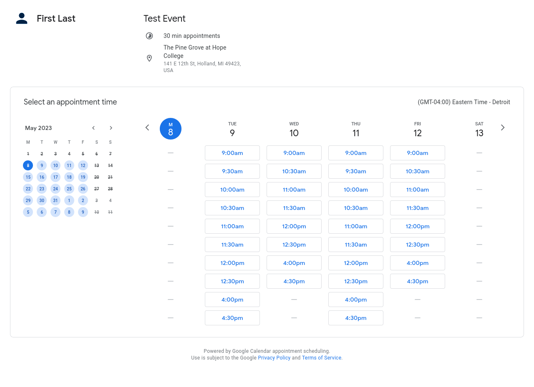Open the Terms of Service link
Image resolution: width=534 pixels, height=387 pixels.
coord(322,358)
